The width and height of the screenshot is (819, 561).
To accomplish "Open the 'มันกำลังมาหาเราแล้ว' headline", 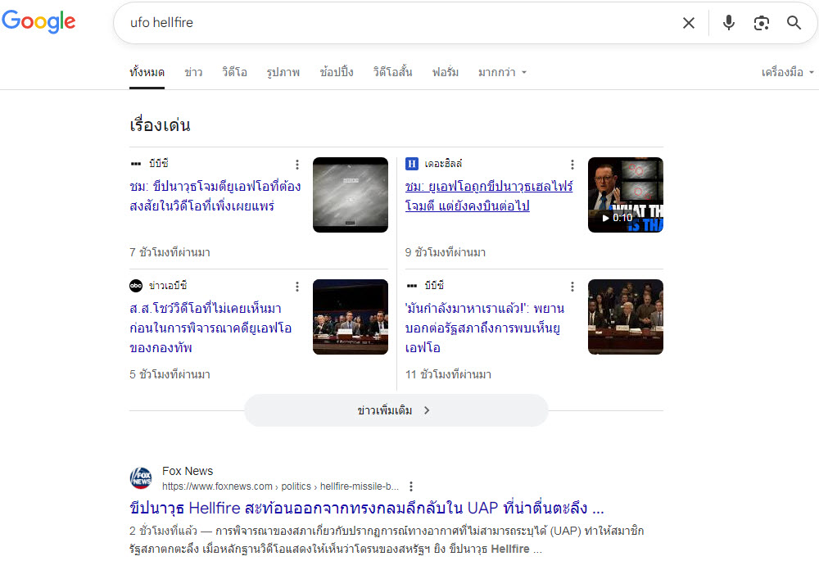I will point(485,328).
